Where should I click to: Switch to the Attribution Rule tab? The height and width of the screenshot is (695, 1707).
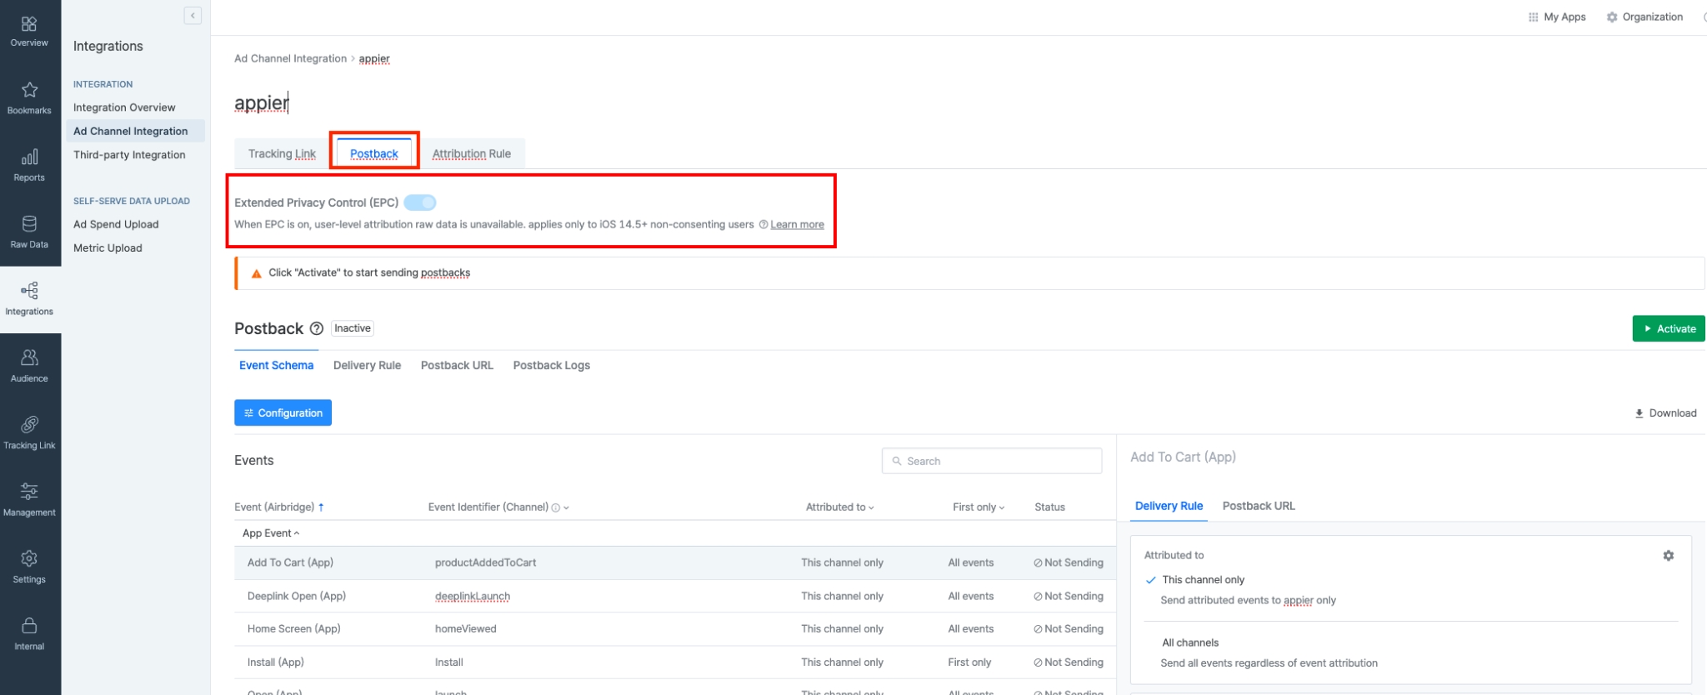(x=471, y=154)
